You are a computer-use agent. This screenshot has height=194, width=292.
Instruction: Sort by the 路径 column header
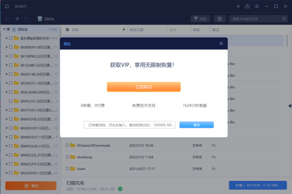216,30
